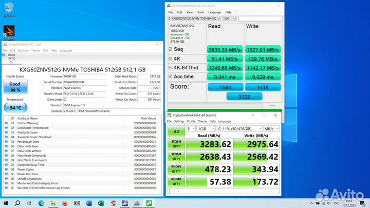Launch Microsoft Word from taskbar
370x208 pixels.
(89, 203)
